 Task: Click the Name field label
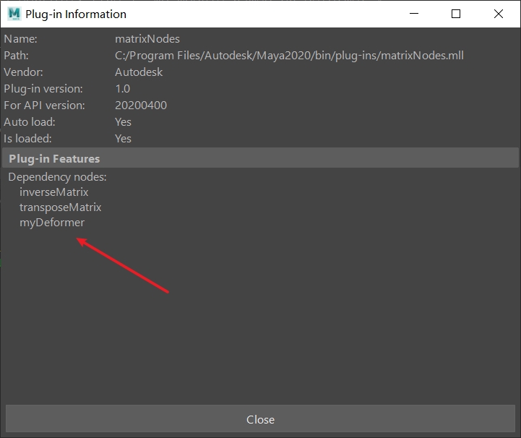[x=20, y=39]
